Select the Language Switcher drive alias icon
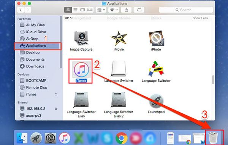Viewport: 228px width, 145px height. [119, 69]
